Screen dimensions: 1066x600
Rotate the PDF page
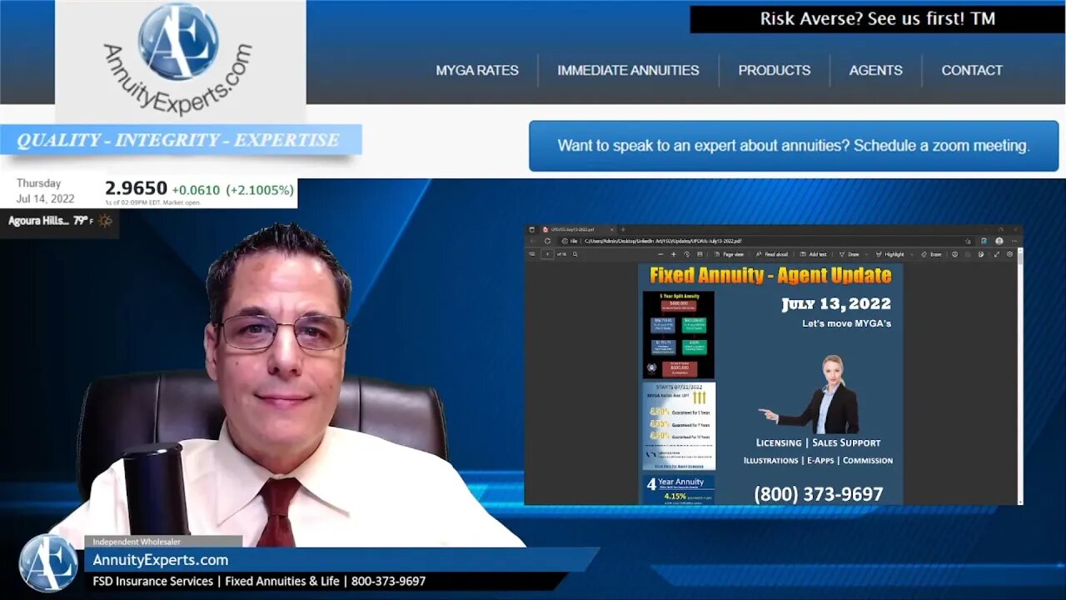click(x=686, y=254)
